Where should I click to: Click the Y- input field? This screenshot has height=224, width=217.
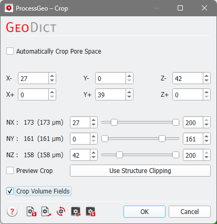click(110, 78)
